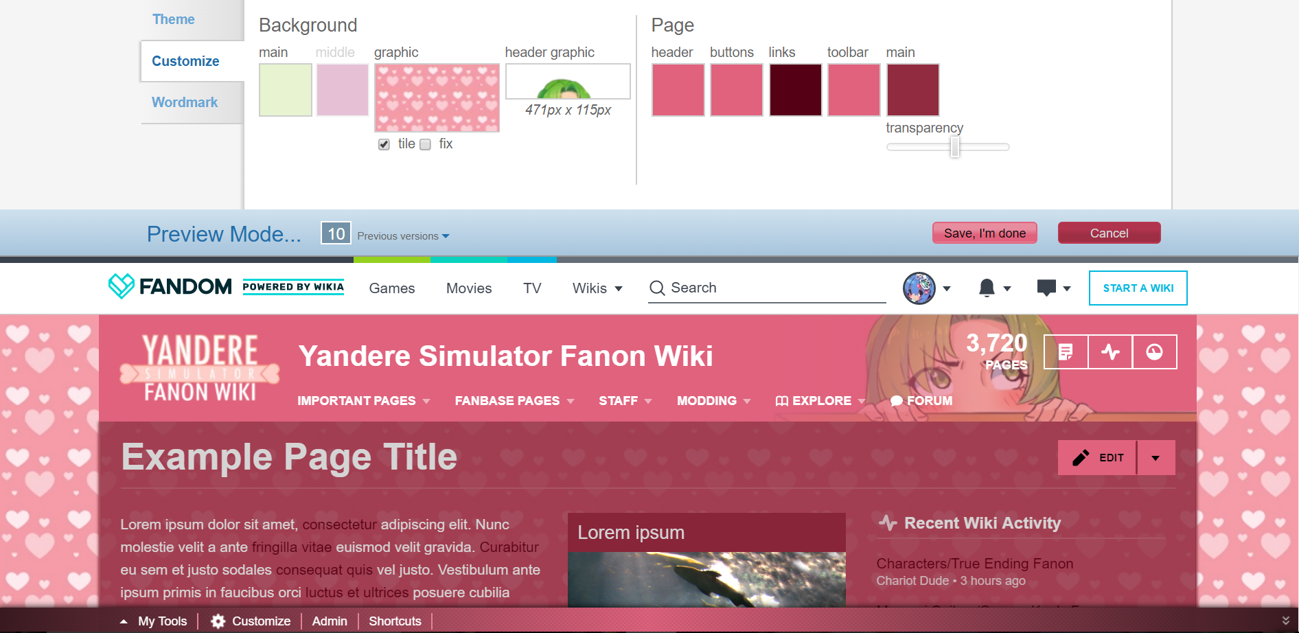
Task: Expand the MODDING menu
Action: 714,401
